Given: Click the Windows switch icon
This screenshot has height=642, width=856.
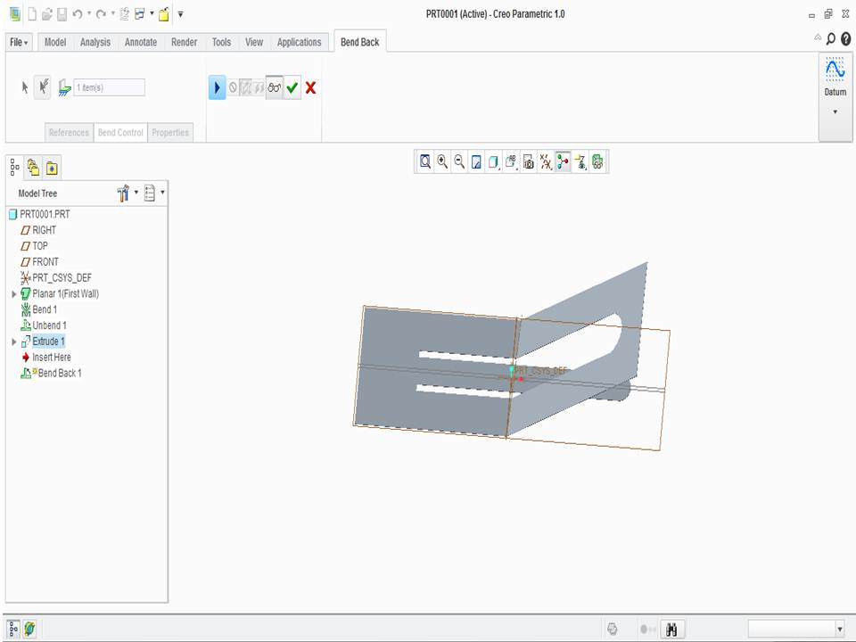Looking at the screenshot, I should (140, 14).
